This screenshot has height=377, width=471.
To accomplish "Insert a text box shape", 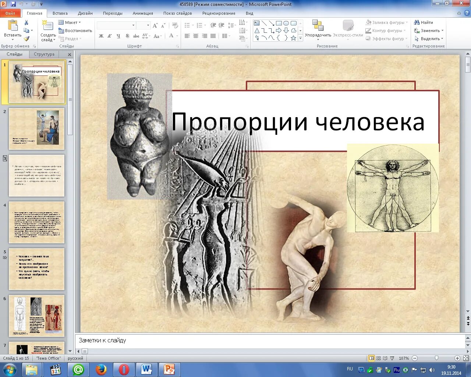I will 257,23.
